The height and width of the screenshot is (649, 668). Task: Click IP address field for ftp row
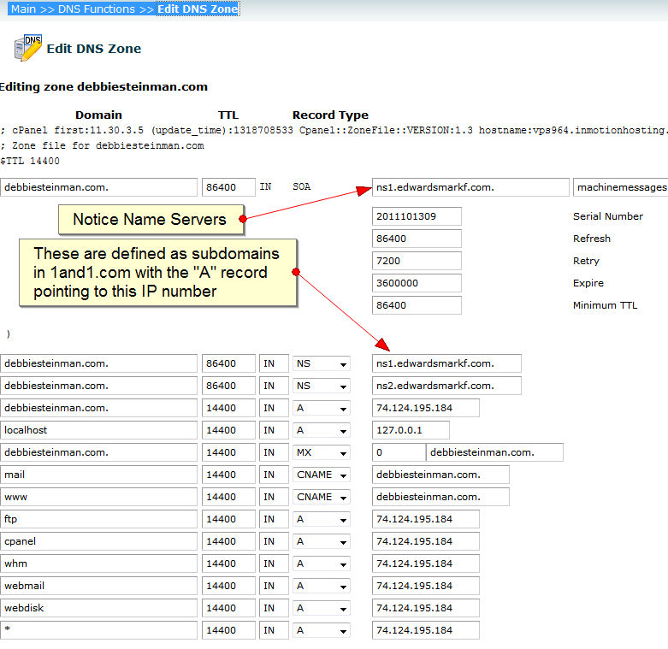click(426, 519)
